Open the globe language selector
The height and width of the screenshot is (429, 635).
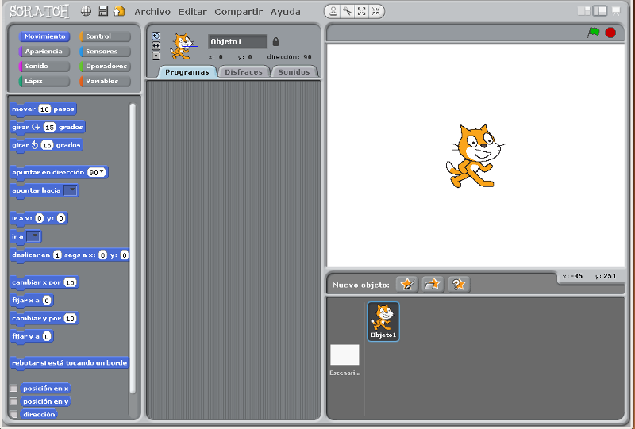(x=86, y=12)
